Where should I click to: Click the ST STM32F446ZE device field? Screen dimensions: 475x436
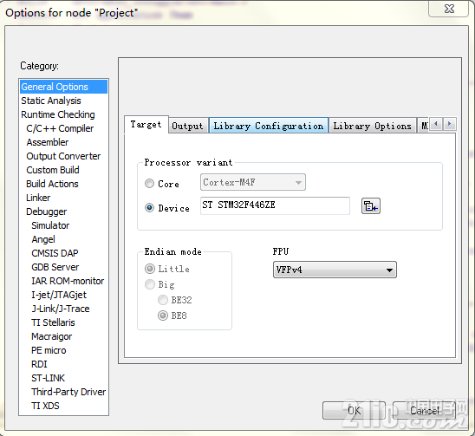[x=275, y=205]
